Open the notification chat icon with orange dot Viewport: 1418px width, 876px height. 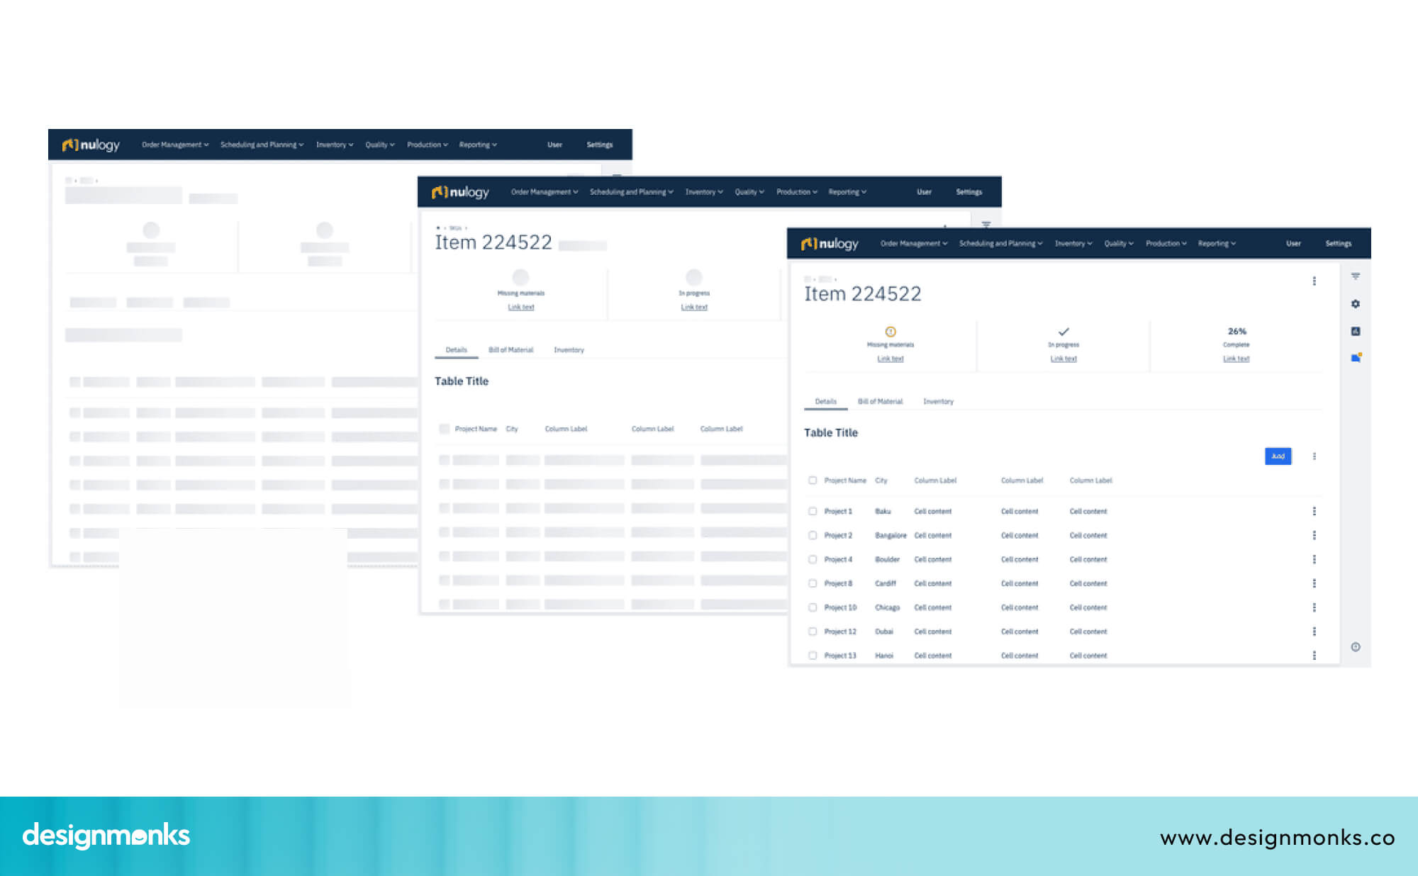pos(1356,358)
